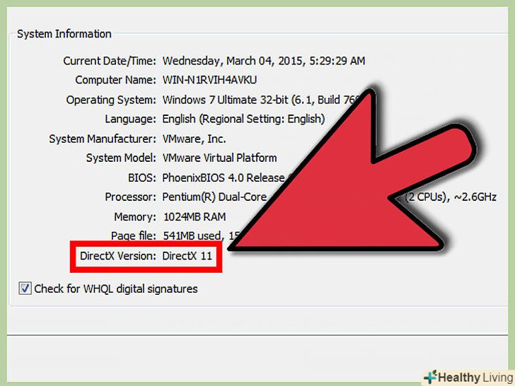The image size is (515, 386).
Task: Click the DirectX Version value 'DirectX 11'
Action: tap(187, 256)
